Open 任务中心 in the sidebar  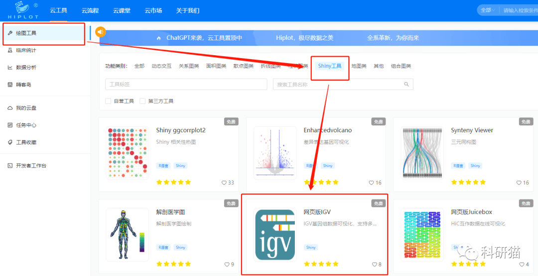tap(26, 125)
